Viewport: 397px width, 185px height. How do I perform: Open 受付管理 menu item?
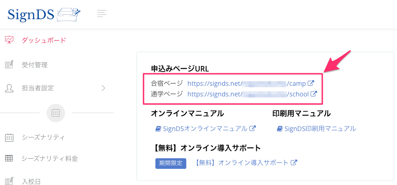point(35,65)
